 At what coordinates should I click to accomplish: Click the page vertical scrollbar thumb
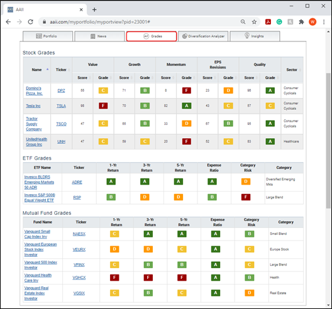point(328,141)
